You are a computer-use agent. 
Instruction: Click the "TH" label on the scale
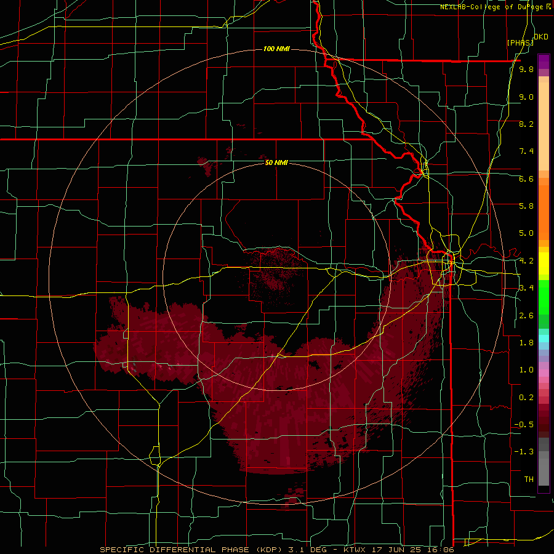pyautogui.click(x=529, y=480)
